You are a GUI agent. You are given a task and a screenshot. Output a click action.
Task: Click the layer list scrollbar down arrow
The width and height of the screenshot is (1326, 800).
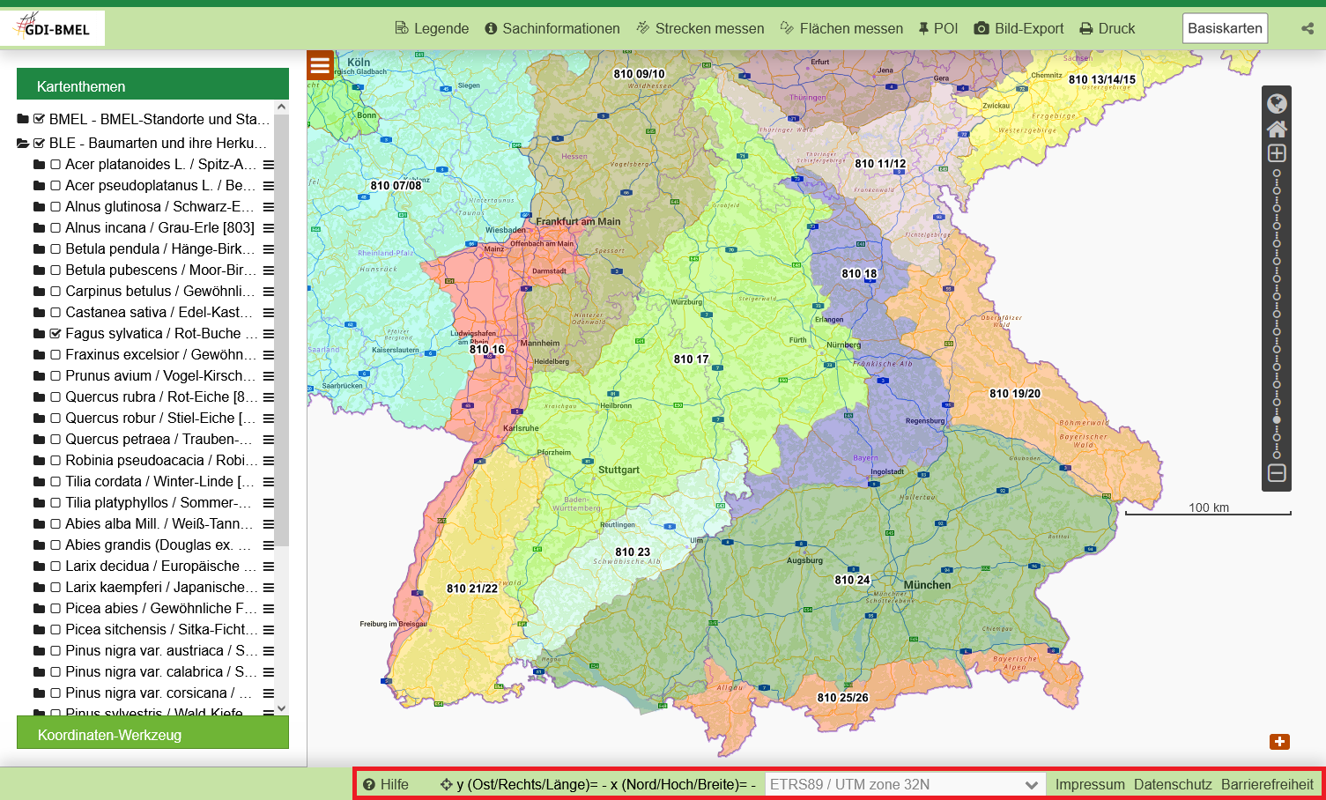(282, 707)
